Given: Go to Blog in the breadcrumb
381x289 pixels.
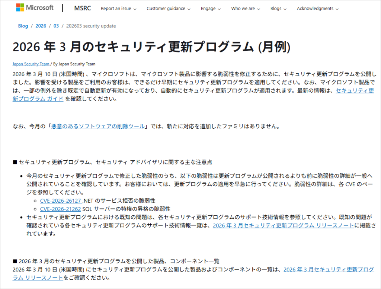Looking at the screenshot, I should pyautogui.click(x=23, y=26).
